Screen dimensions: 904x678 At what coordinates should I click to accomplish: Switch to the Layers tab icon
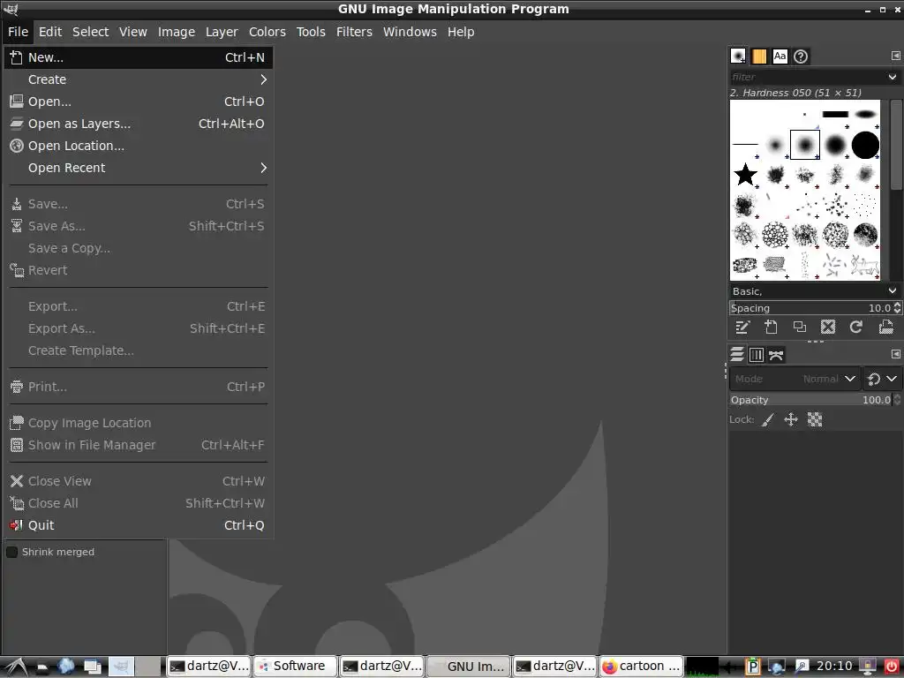click(737, 355)
